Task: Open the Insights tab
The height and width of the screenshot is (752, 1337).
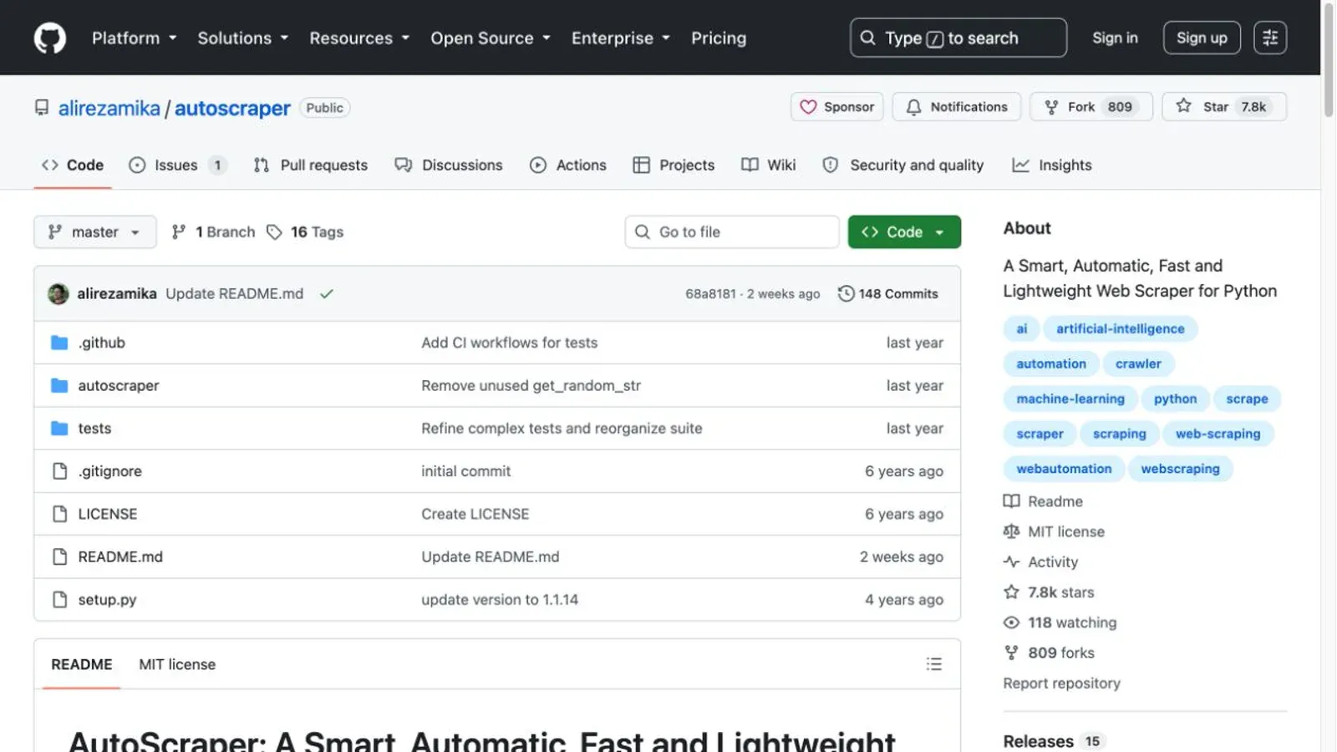Action: pyautogui.click(x=1052, y=165)
